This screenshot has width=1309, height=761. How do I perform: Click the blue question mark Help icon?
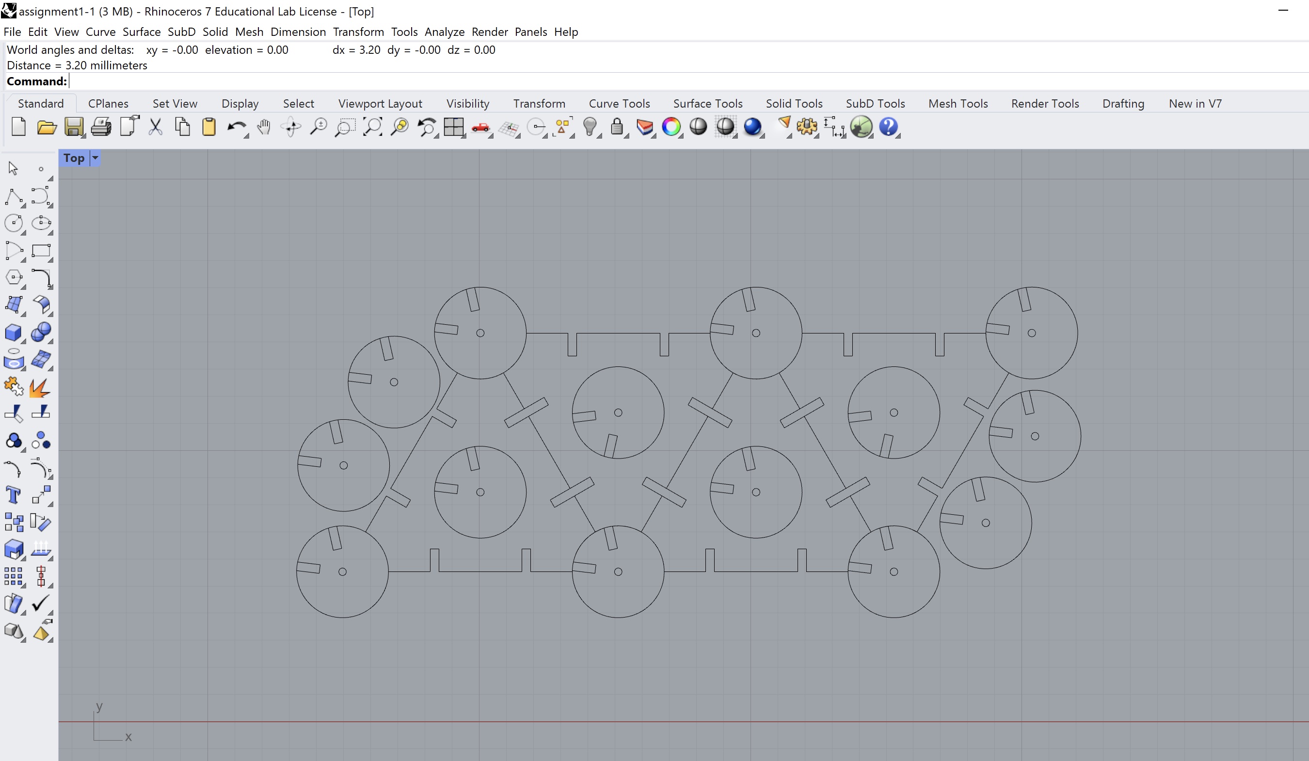coord(889,127)
